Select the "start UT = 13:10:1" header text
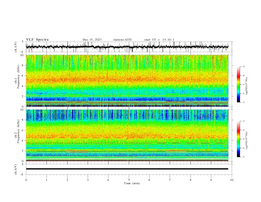This screenshot has width=261, height=202. (159, 40)
